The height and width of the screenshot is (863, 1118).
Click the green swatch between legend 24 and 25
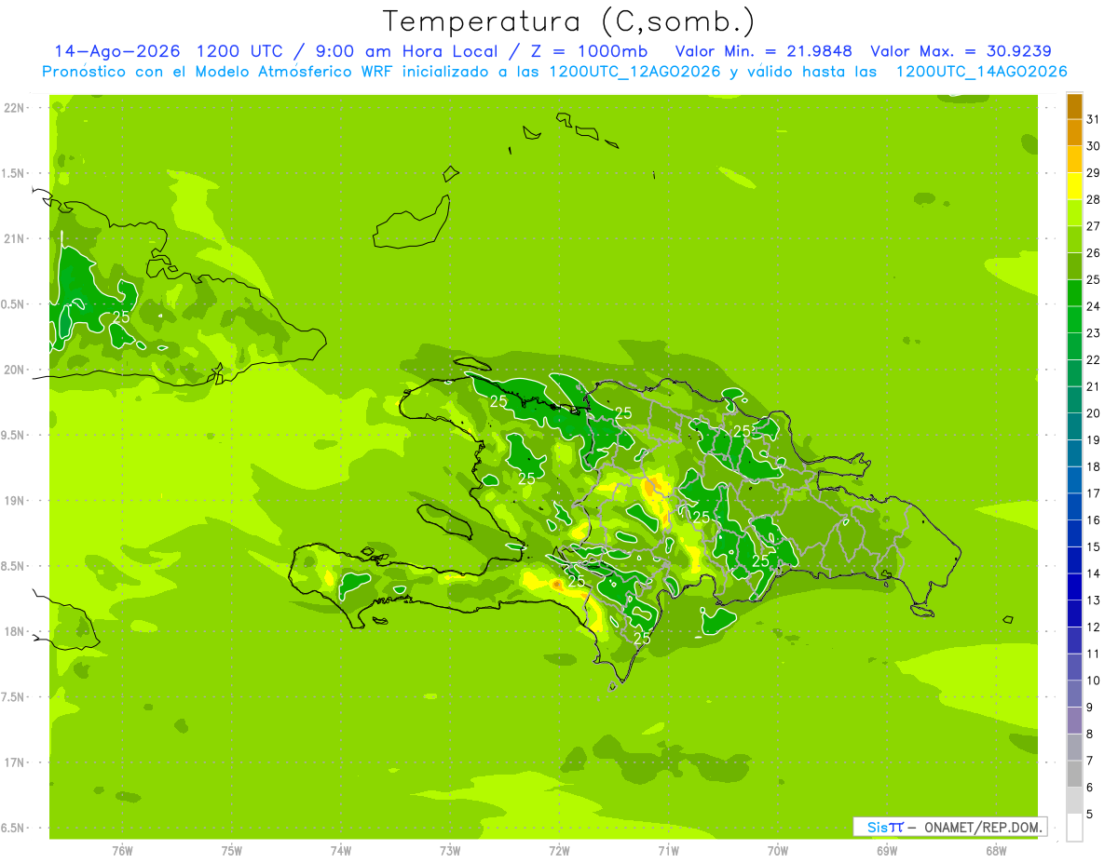[1074, 292]
